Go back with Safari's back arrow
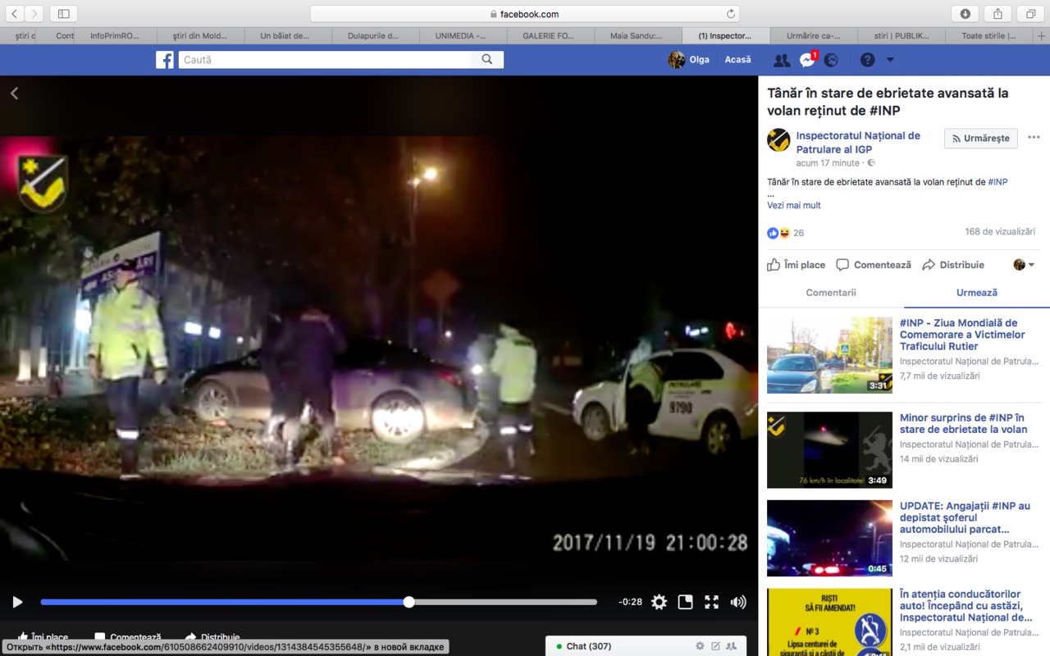This screenshot has width=1050, height=656. (15, 13)
